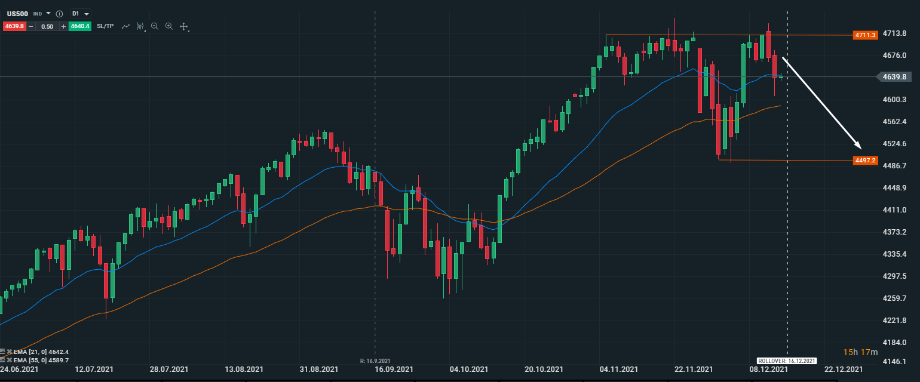Select the crosshair move tool
Screen dimensions: 920x382
pyautogui.click(x=184, y=26)
